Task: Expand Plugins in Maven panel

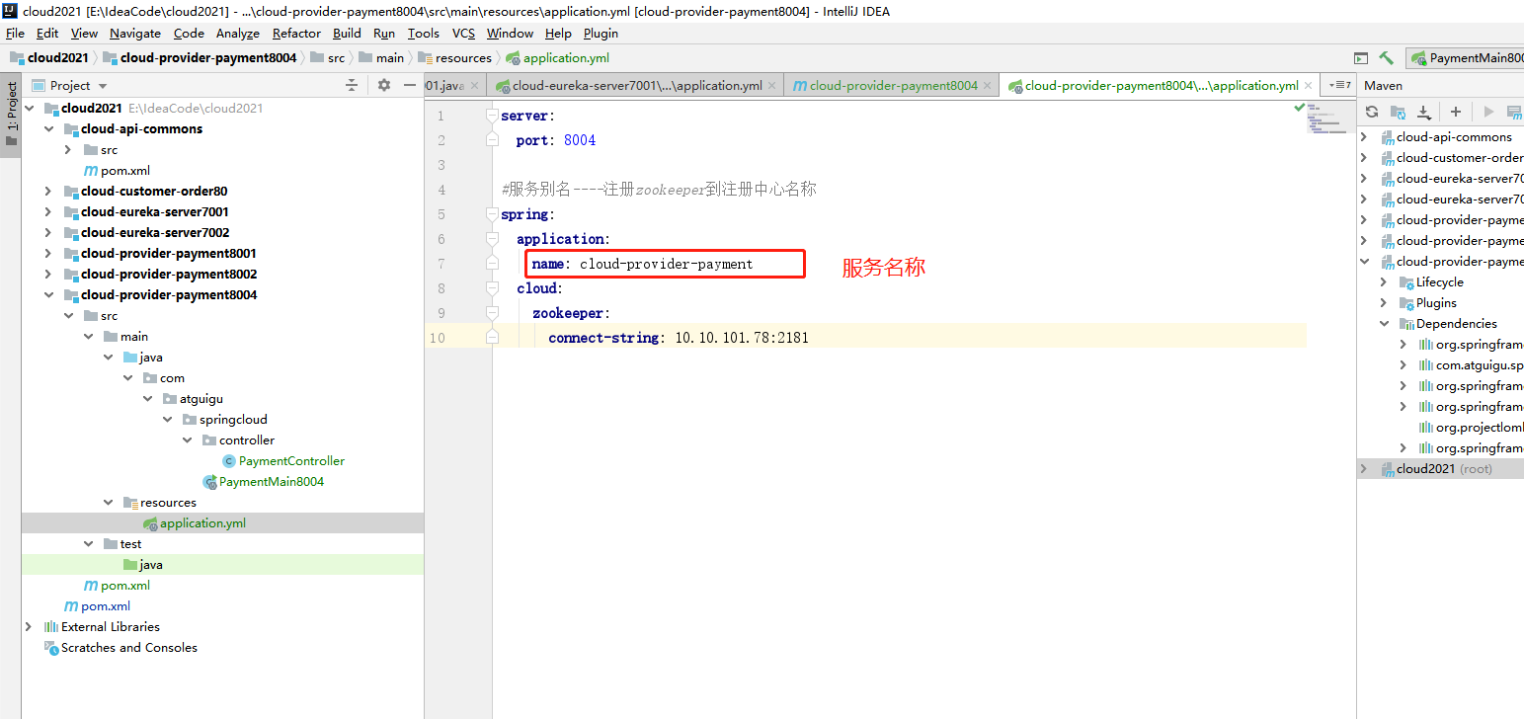Action: click(1384, 302)
